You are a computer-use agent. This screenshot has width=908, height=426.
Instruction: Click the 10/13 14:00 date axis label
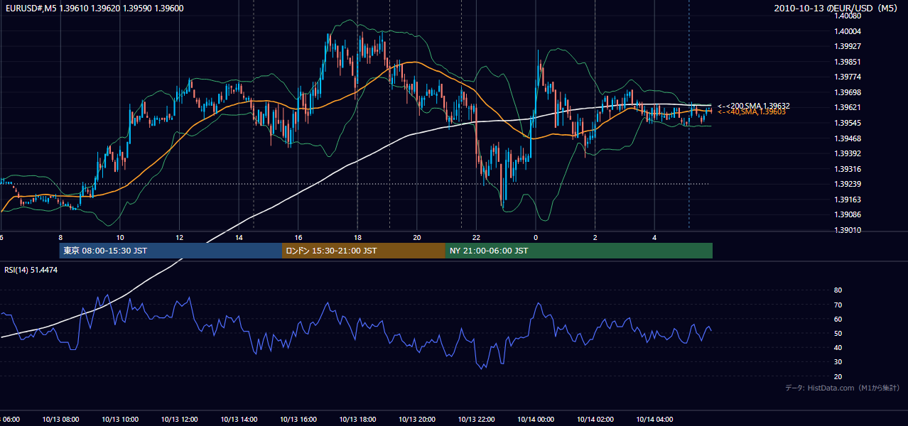click(x=239, y=420)
